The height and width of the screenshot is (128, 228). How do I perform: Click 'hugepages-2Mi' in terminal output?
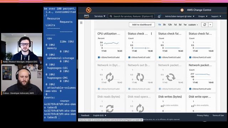tap(57, 78)
